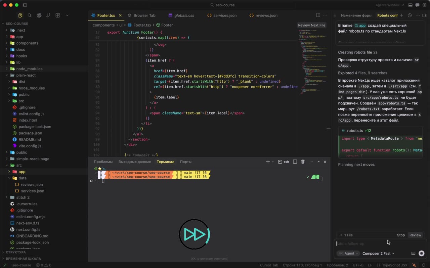Add a new chat tab with plus
The height and width of the screenshot is (268, 430).
(401, 15)
